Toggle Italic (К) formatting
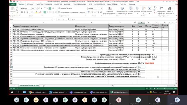 (x=25, y=12)
